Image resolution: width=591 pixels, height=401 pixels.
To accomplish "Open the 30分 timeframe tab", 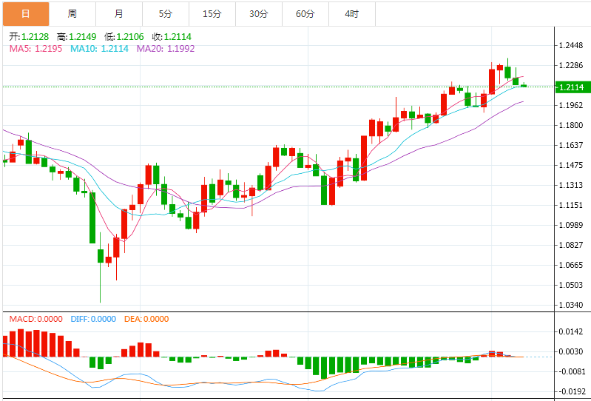I will 259,14.
